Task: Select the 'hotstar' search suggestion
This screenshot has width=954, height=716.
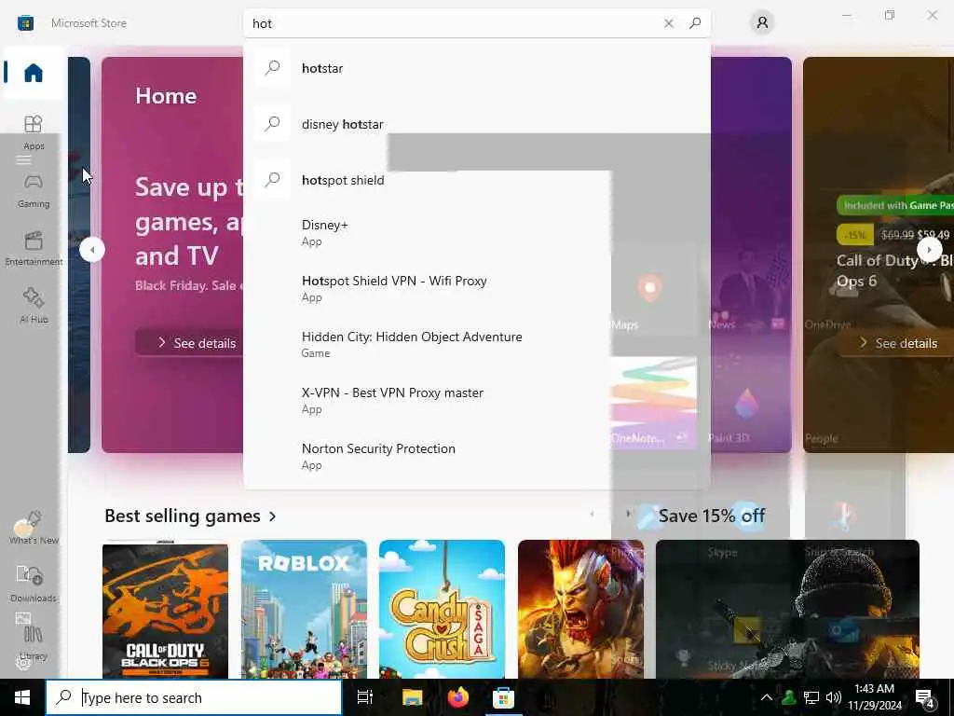Action: [x=477, y=68]
